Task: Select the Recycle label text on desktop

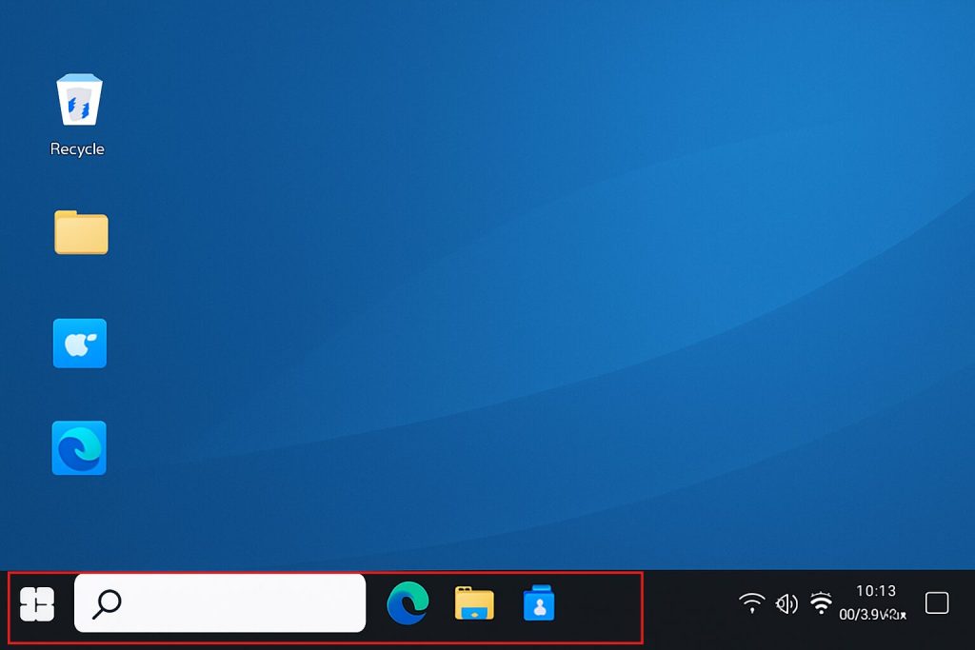Action: (x=77, y=149)
